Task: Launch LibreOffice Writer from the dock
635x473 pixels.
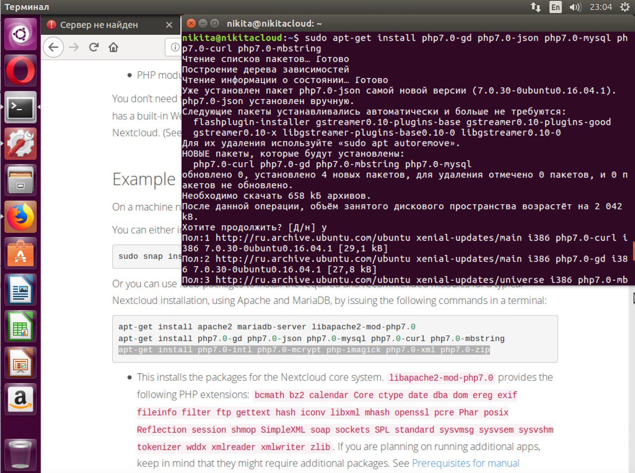Action: point(20,291)
